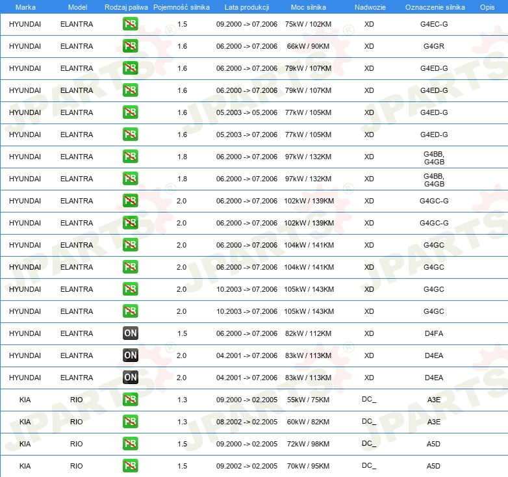Viewport: 508px width, 477px height.
Task: Click the Oznaczenie silnika column header
Action: pos(435,6)
